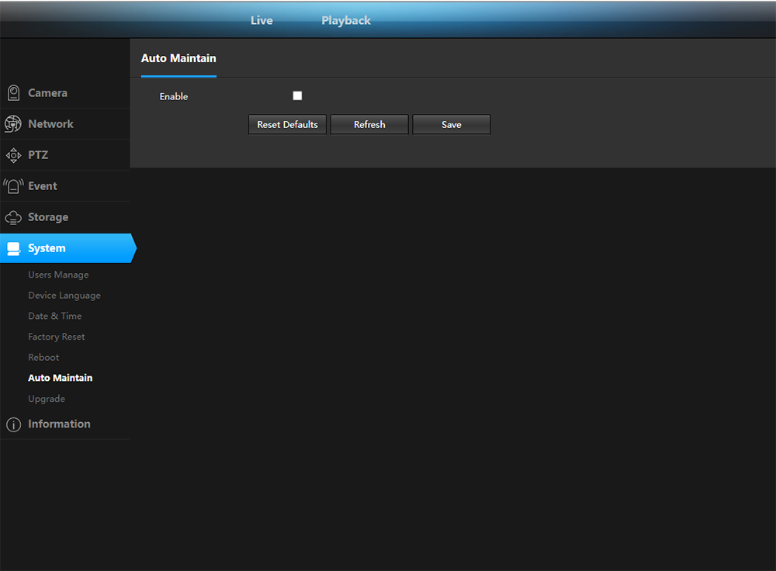The image size is (776, 571).
Task: Click the Network globe icon
Action: click(13, 124)
